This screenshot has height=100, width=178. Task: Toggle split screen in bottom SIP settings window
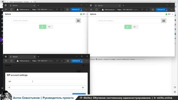pos(68,61)
